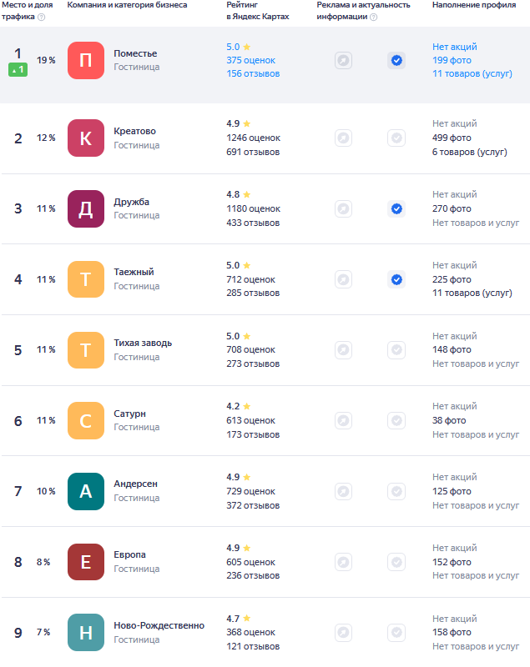Click the 1246 оценок text for Креатово
The height and width of the screenshot is (667, 530).
coord(253,138)
